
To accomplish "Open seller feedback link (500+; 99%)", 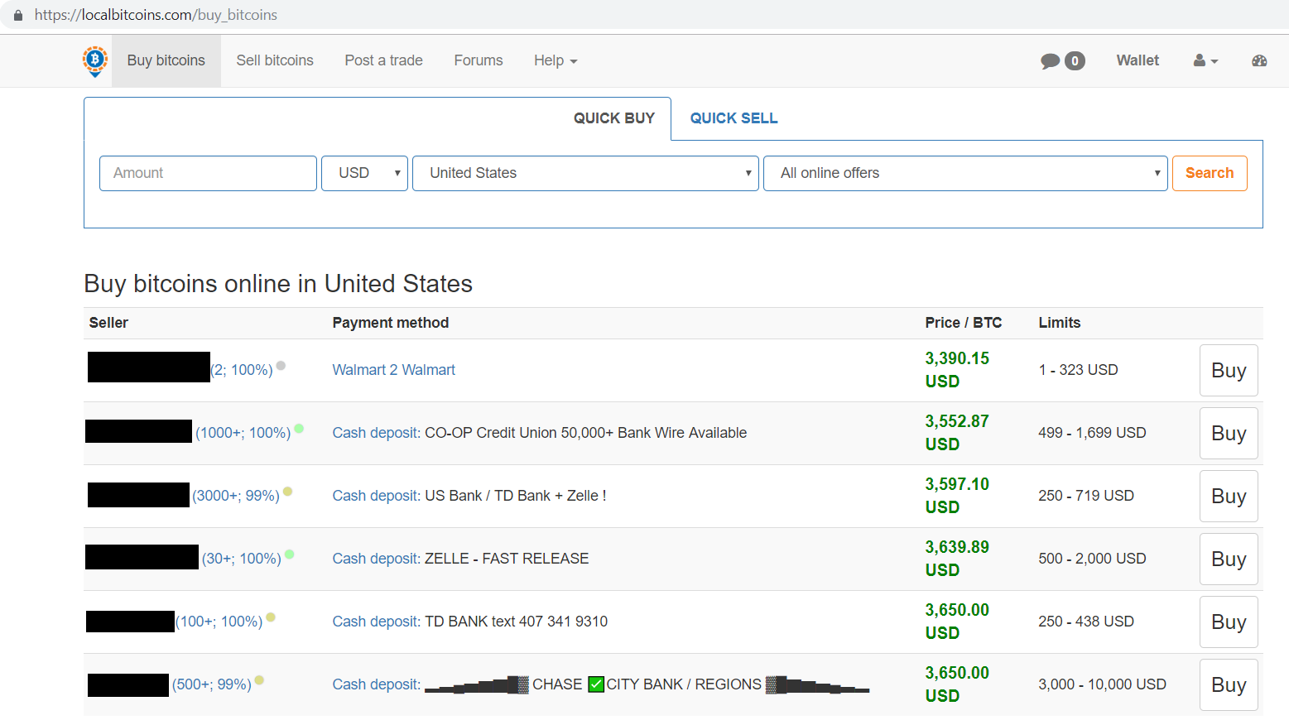I will (x=212, y=684).
